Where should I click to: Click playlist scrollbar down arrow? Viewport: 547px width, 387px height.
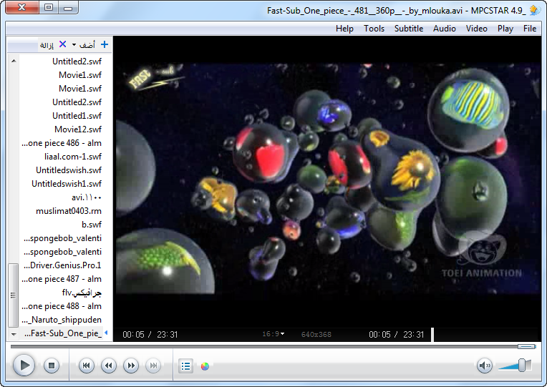14,334
